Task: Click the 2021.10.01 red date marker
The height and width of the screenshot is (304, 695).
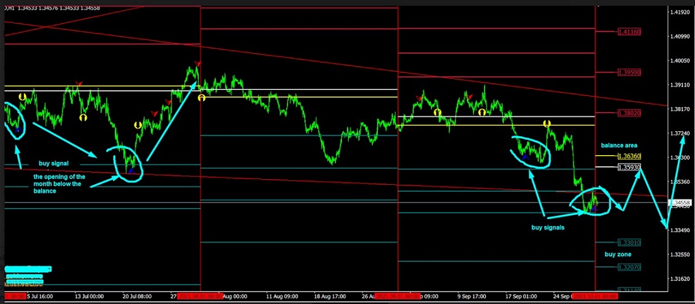Action: (x=594, y=295)
